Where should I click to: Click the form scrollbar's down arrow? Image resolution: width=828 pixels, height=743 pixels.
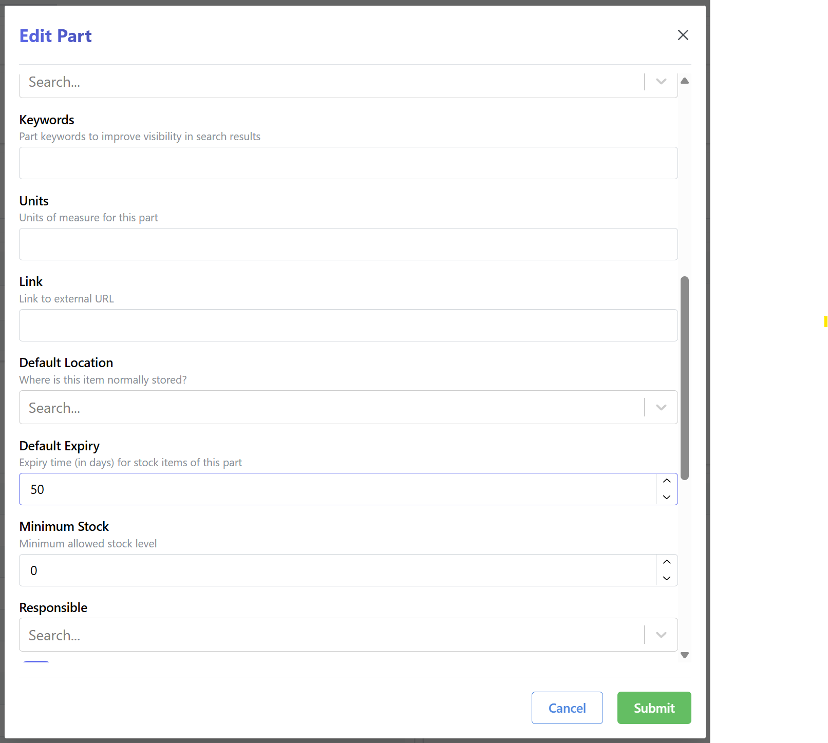coord(685,655)
